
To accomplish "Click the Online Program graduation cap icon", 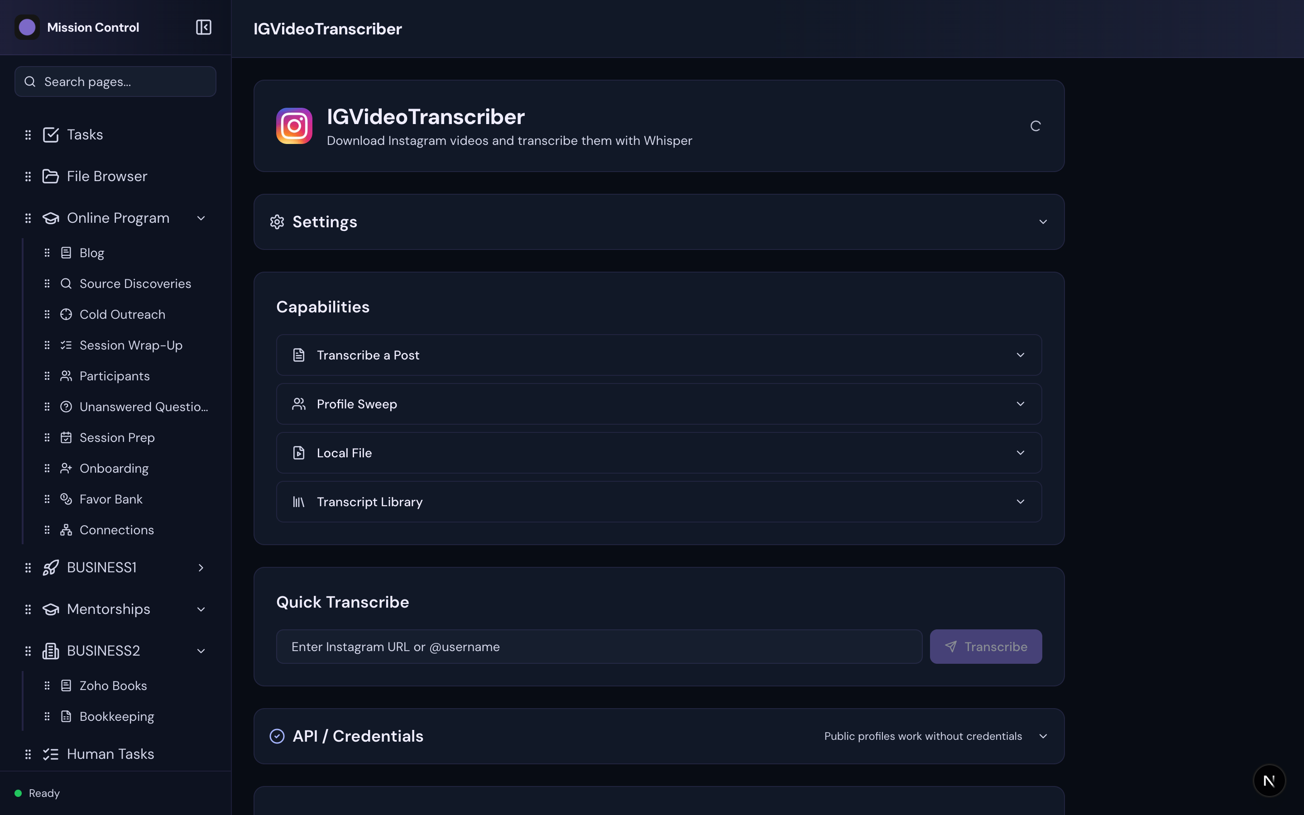I will 51,218.
